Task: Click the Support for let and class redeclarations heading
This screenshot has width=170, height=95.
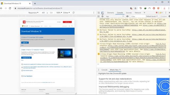Action: (x=115, y=79)
